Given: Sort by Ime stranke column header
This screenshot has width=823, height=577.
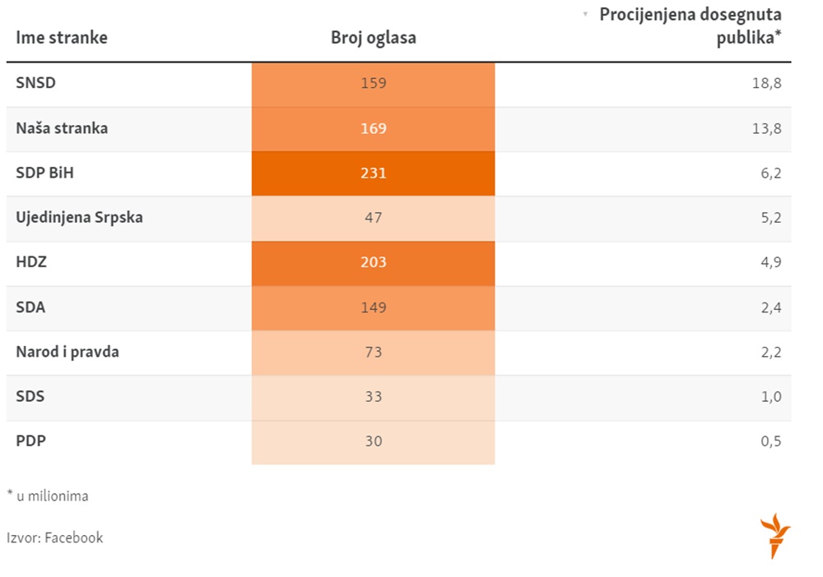Looking at the screenshot, I should click(62, 38).
